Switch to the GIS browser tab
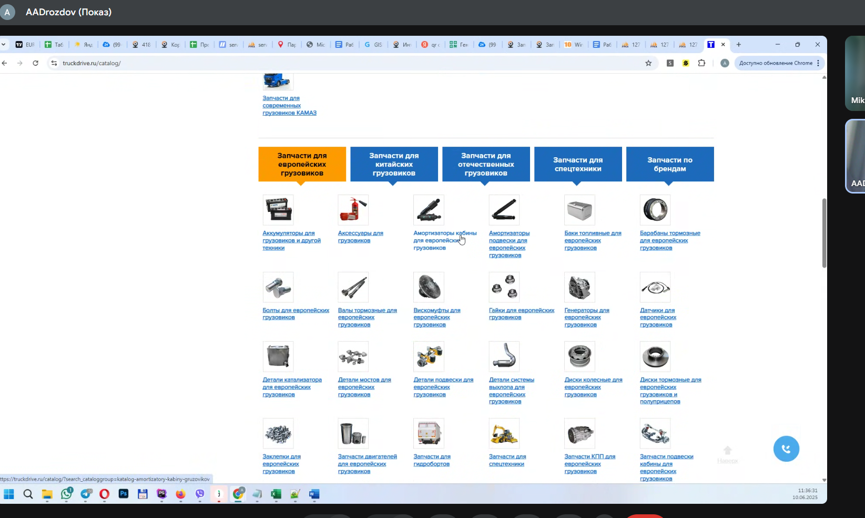This screenshot has width=865, height=518. pos(373,45)
